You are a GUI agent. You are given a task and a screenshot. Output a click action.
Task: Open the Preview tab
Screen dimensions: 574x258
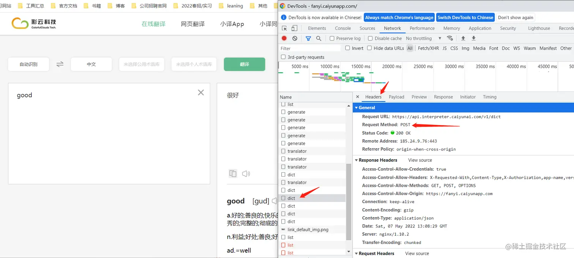point(419,97)
